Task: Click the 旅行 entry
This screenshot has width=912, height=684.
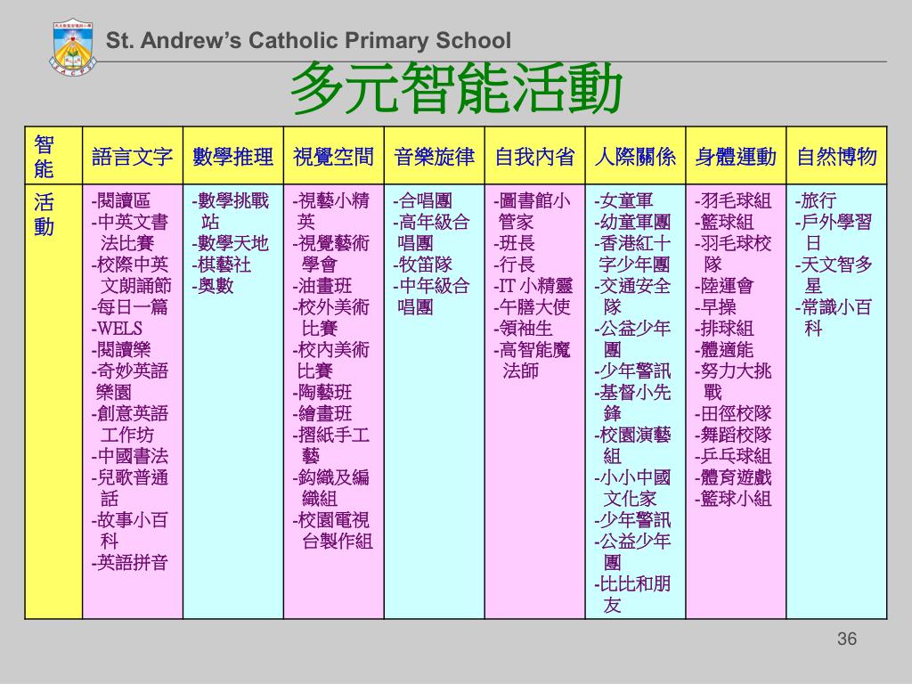Action: point(817,200)
